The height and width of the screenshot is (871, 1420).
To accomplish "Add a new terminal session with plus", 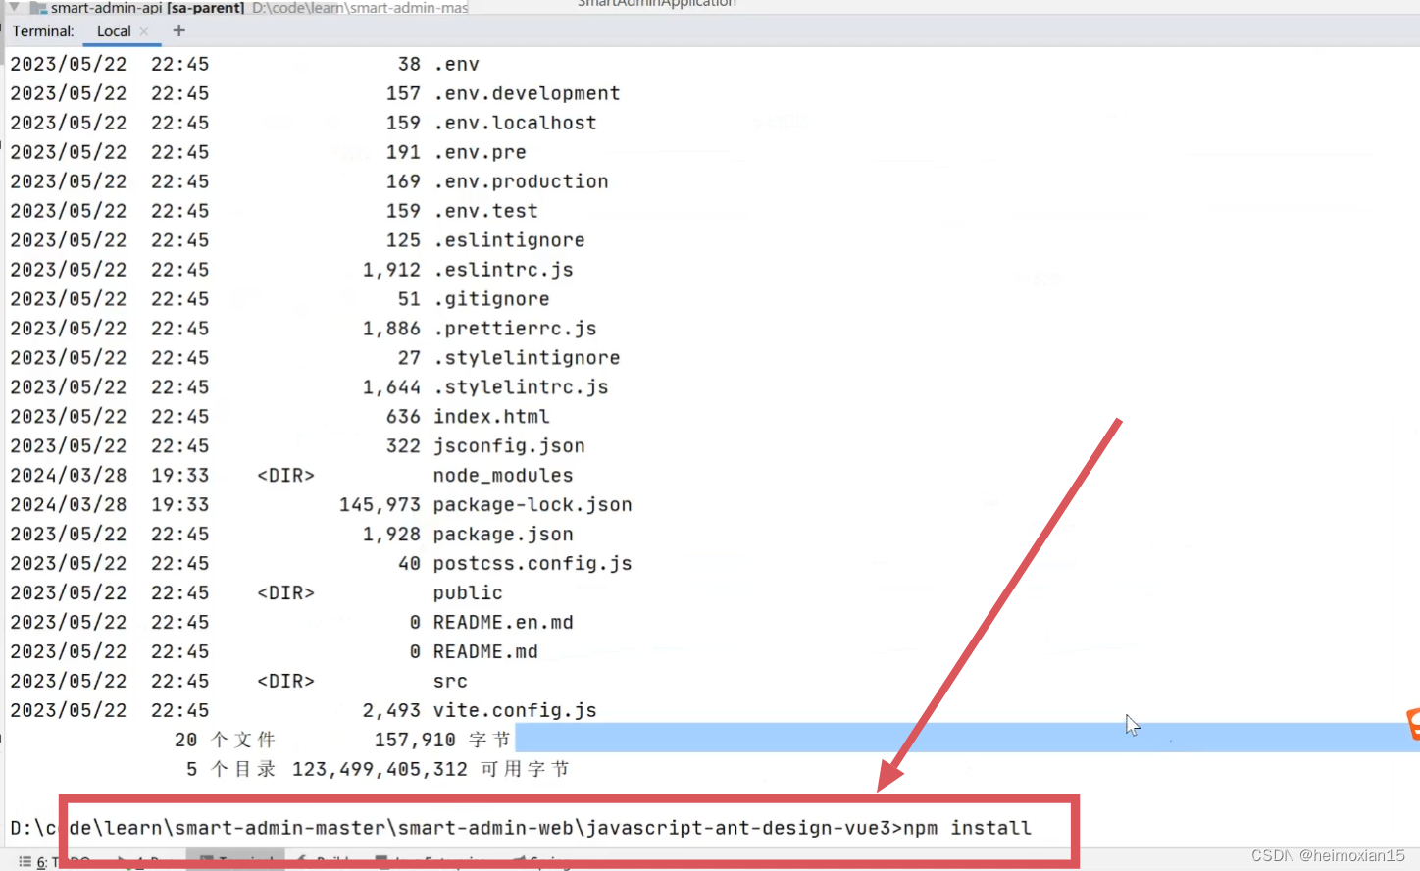I will [x=178, y=31].
